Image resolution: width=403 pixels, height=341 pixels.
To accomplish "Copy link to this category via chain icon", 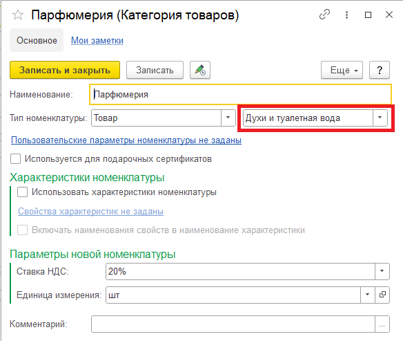I will (x=324, y=15).
